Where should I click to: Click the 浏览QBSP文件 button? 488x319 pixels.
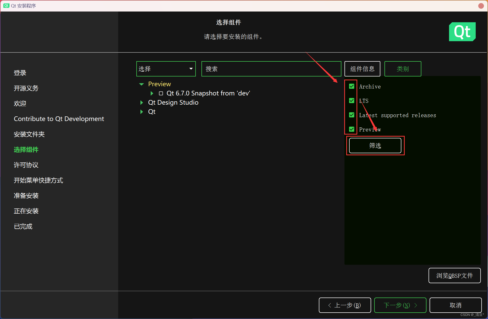pos(455,276)
